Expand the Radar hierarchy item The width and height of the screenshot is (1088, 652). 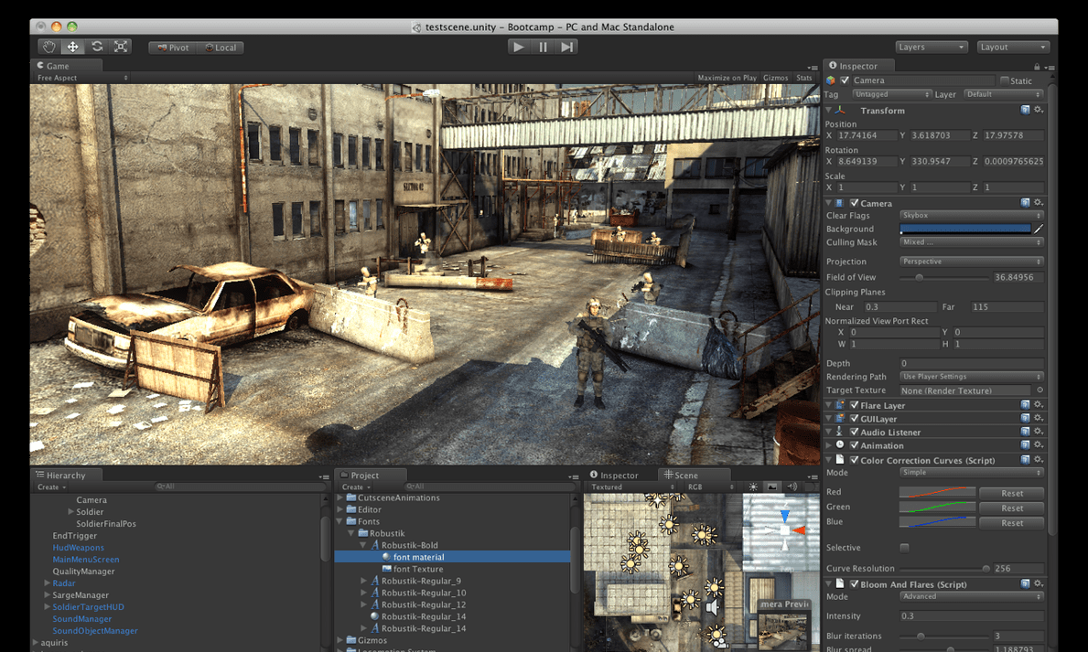click(x=47, y=583)
